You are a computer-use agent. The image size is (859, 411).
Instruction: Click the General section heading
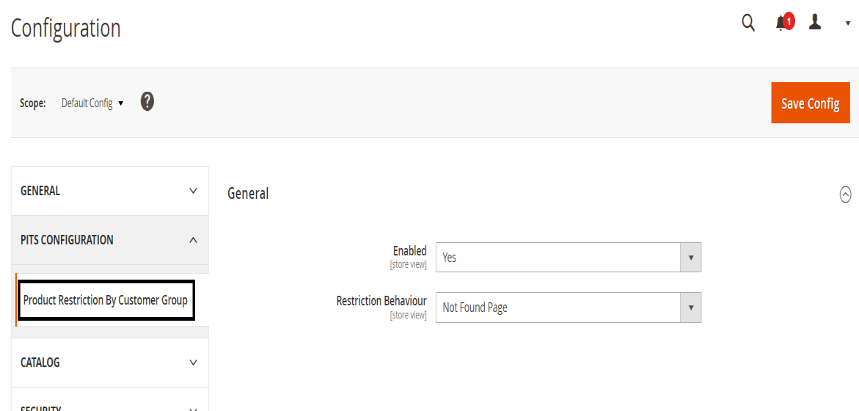[249, 194]
